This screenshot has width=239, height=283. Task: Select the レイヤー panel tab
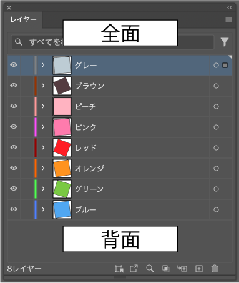coord(23,20)
